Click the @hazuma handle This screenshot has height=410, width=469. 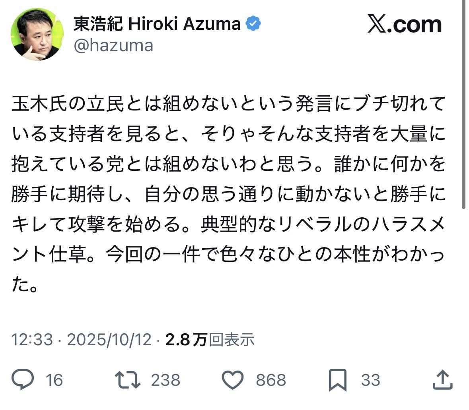tap(113, 46)
